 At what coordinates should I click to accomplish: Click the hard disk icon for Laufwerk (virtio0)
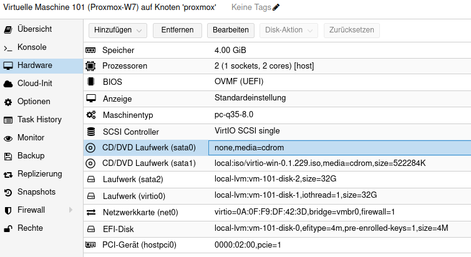[x=90, y=196]
